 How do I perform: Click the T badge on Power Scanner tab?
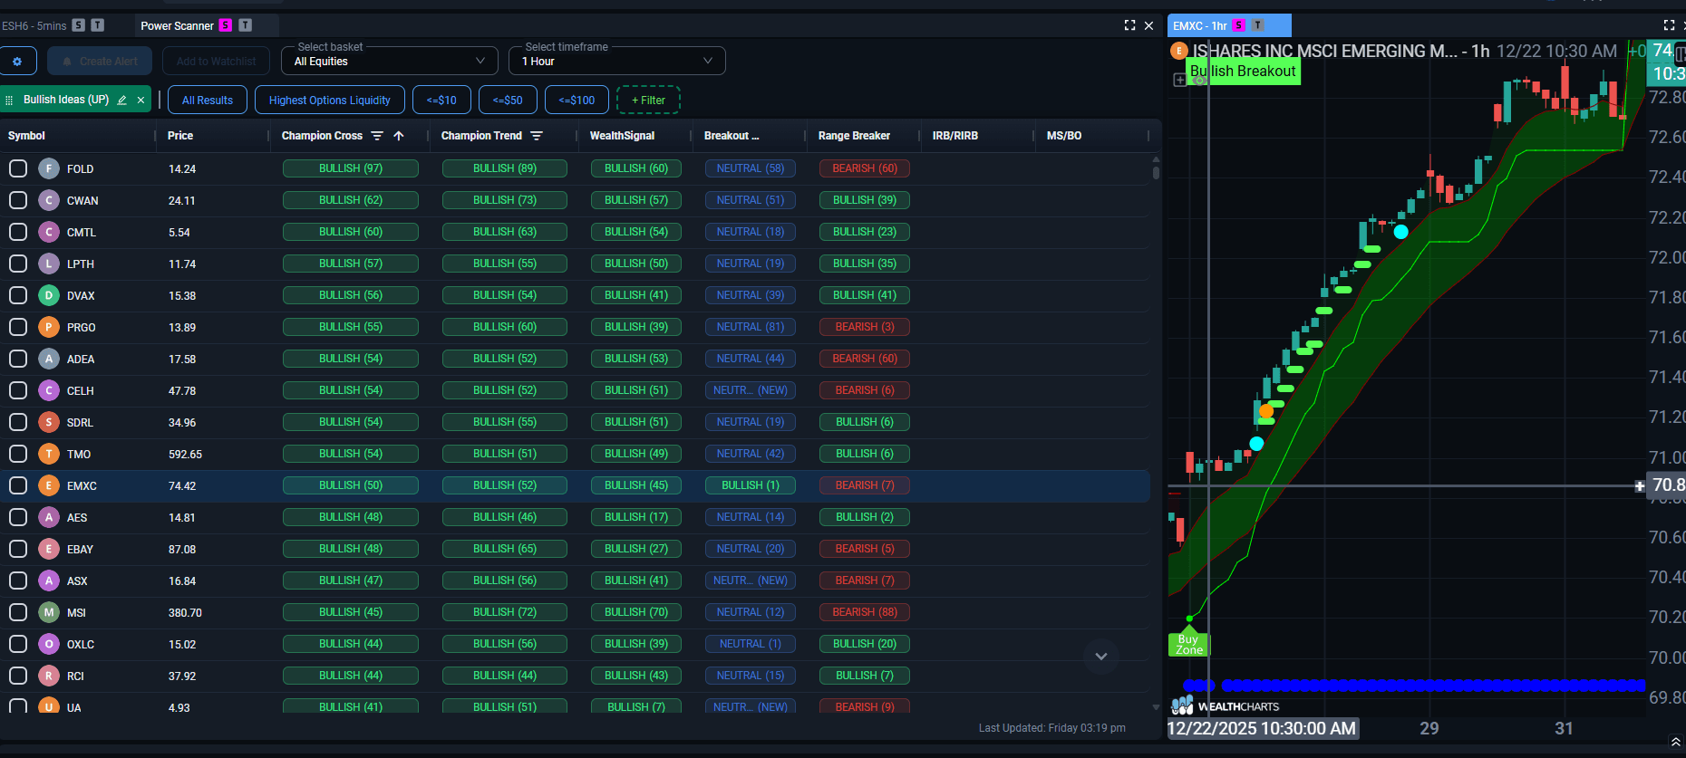(x=245, y=25)
